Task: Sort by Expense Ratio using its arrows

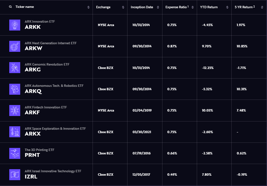Action: click(x=193, y=7)
